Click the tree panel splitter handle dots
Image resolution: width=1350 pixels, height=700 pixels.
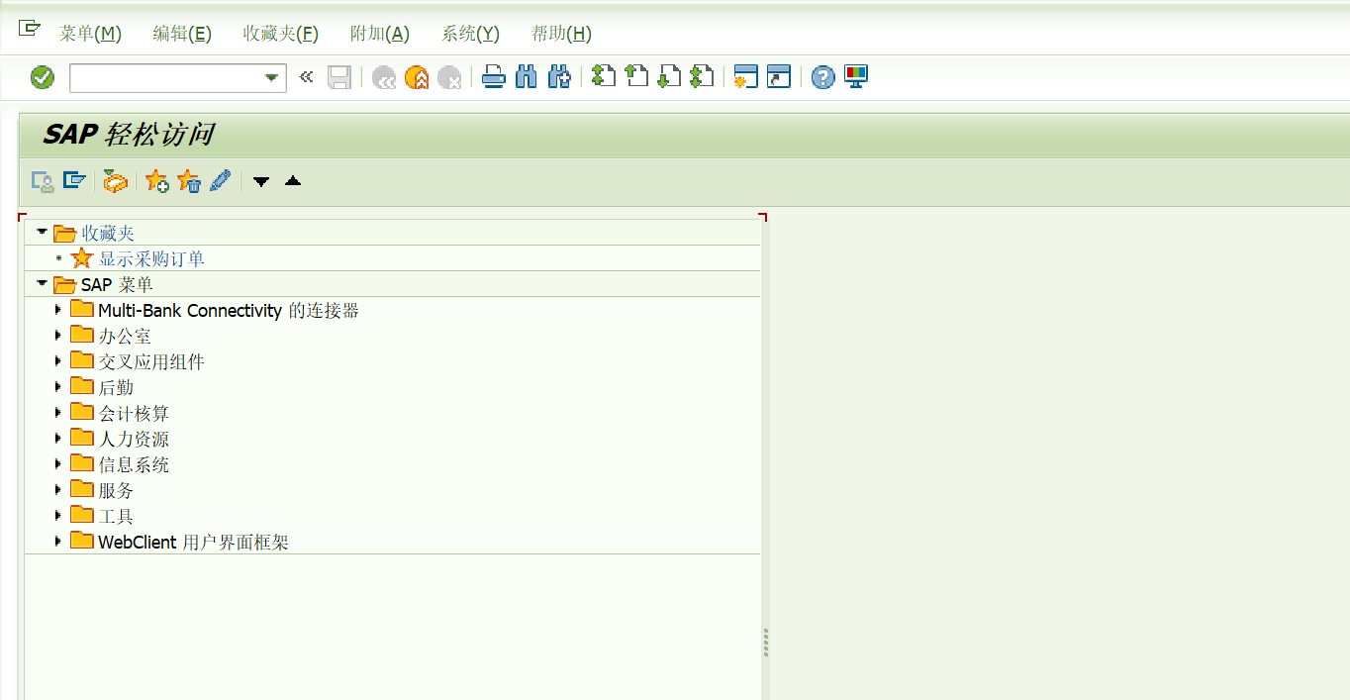click(766, 643)
